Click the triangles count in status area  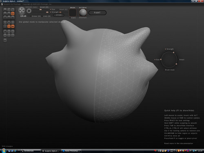coord(7,146)
